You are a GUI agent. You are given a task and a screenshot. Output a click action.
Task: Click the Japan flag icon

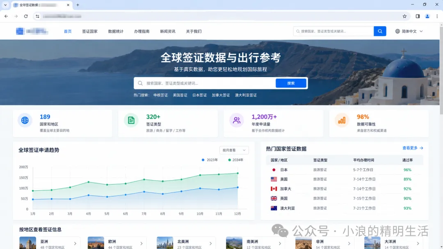(x=274, y=170)
